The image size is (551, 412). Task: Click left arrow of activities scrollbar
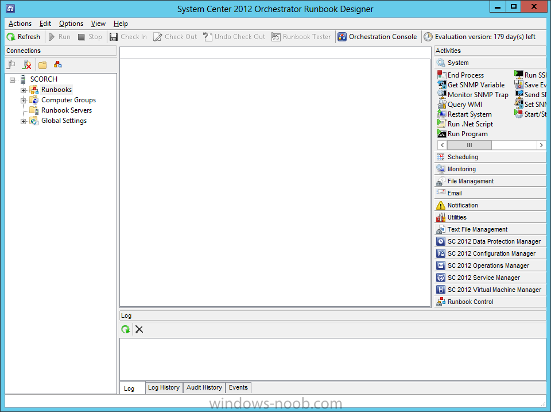(x=442, y=145)
